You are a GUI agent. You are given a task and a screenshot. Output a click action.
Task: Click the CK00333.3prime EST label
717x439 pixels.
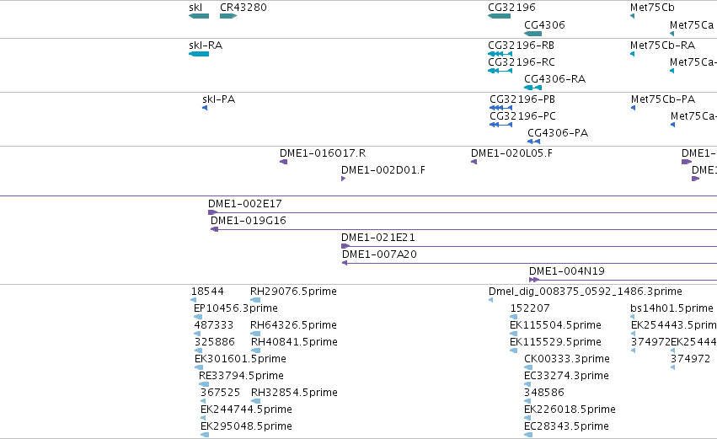(567, 359)
